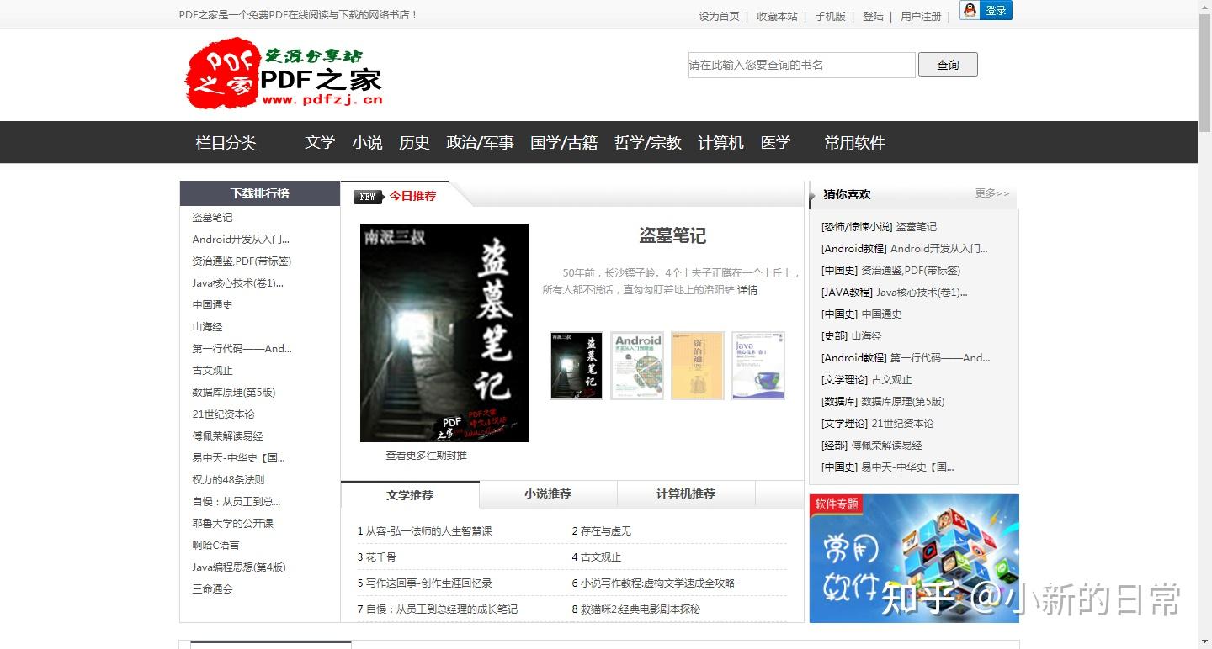Click [恐怖/惊悚小说] category tag
Viewport: 1212px width, 649px height.
[856, 227]
